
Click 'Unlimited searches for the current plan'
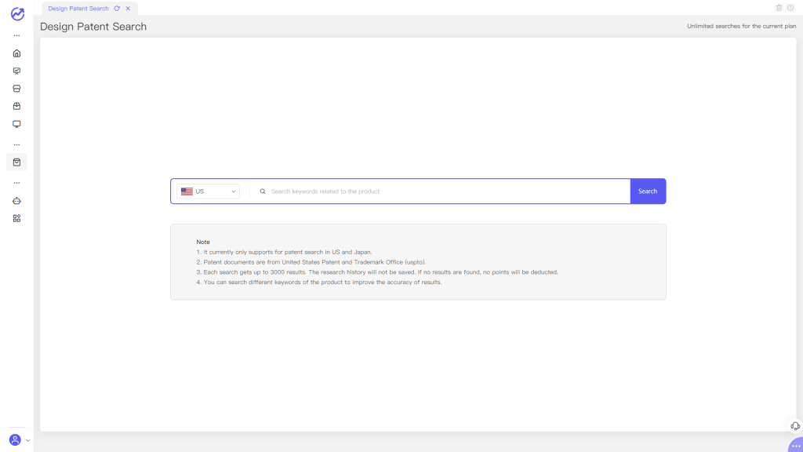[x=742, y=26]
